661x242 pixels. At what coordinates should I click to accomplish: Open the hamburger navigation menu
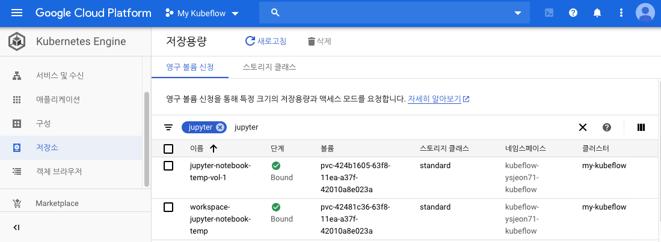pyautogui.click(x=16, y=13)
